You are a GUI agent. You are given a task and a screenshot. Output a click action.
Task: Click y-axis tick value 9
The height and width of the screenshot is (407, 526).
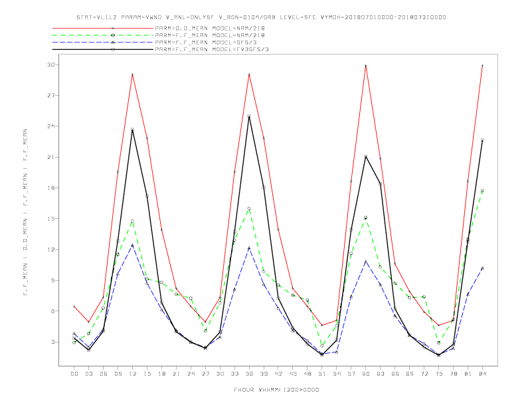click(52, 281)
